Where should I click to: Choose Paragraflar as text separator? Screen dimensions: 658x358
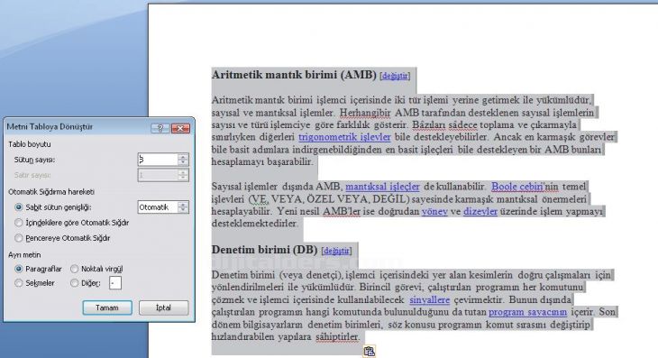(18, 269)
